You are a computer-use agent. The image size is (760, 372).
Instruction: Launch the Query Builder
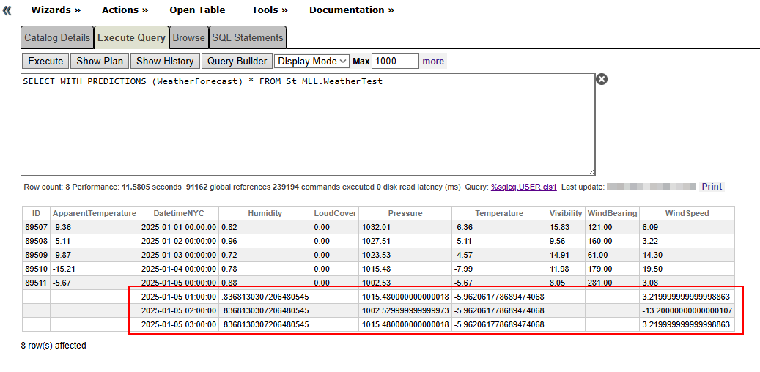[237, 62]
